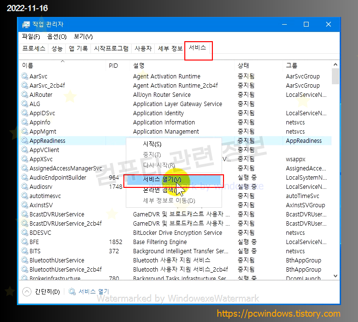This screenshot has height=322, width=358.
Task: Select the BitLocker Drive Encryption Service text
Action: pos(178,232)
